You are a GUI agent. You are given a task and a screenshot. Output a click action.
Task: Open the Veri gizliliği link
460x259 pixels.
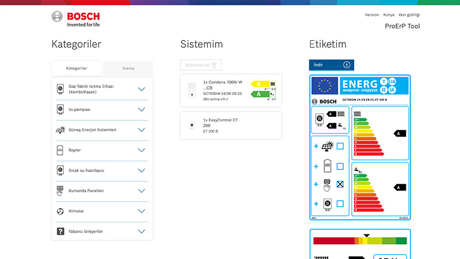409,15
